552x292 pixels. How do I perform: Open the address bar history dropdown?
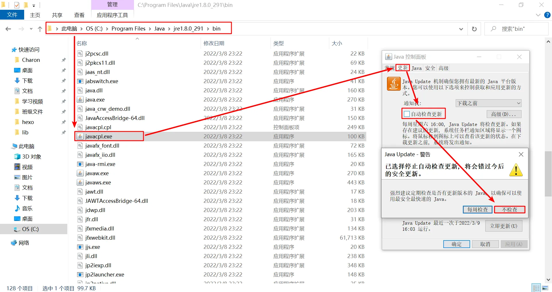pyautogui.click(x=461, y=29)
